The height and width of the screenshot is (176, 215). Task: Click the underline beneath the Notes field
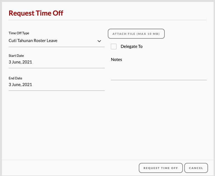[159, 80]
